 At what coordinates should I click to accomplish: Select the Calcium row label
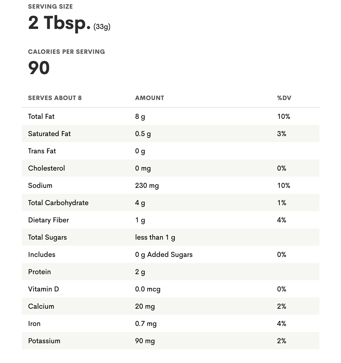[41, 306]
